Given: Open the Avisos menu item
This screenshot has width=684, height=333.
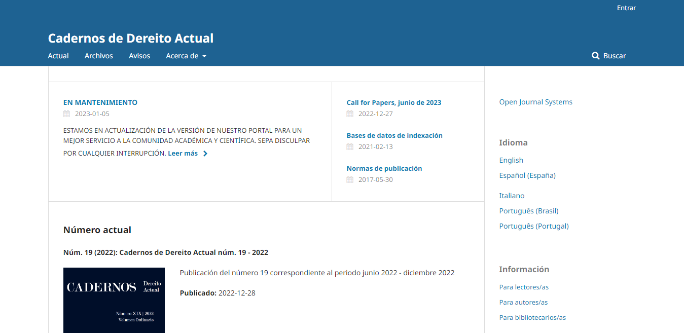Looking at the screenshot, I should (x=139, y=56).
